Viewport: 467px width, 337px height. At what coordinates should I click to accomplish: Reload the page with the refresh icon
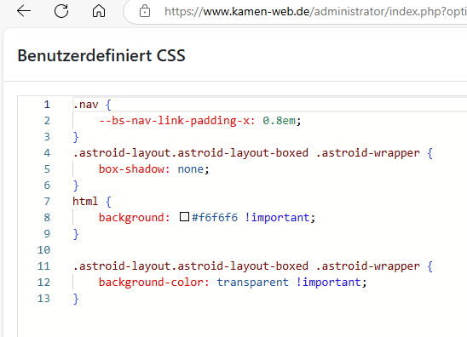click(61, 11)
